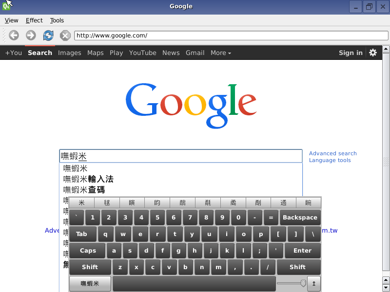Open YouTube in Google navigation bar
390x292 pixels.
(142, 53)
